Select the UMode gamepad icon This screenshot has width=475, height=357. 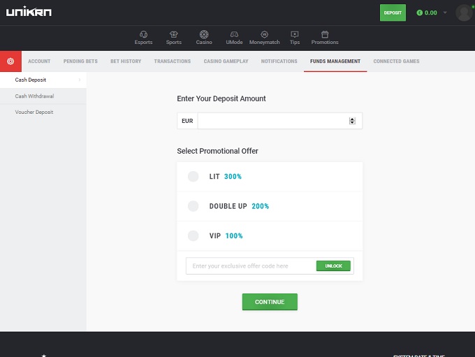point(235,34)
